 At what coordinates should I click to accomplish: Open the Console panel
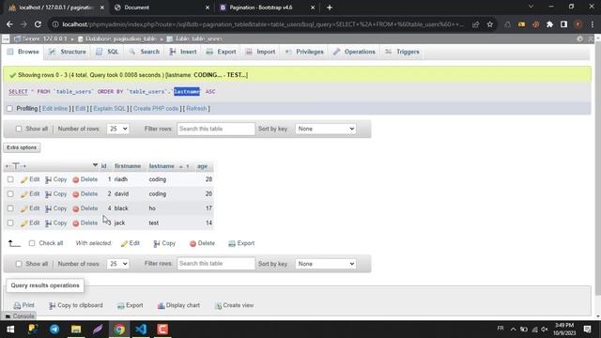[20, 316]
